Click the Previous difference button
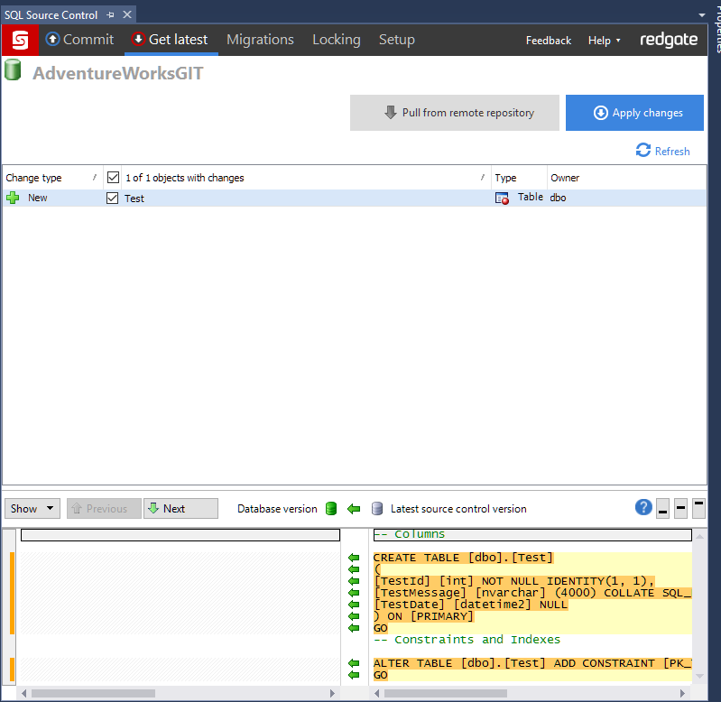Screen dimensions: 721x702 point(104,509)
